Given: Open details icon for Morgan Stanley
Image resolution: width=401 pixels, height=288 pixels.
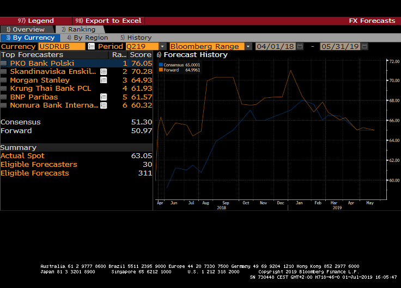Looking at the screenshot, I should click(104, 80).
